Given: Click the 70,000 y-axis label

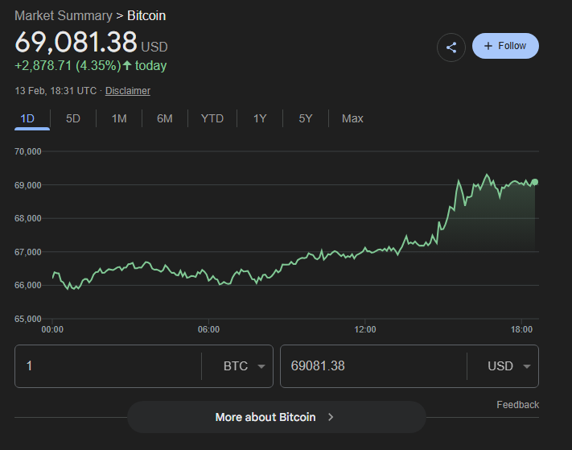Looking at the screenshot, I should pos(27,151).
